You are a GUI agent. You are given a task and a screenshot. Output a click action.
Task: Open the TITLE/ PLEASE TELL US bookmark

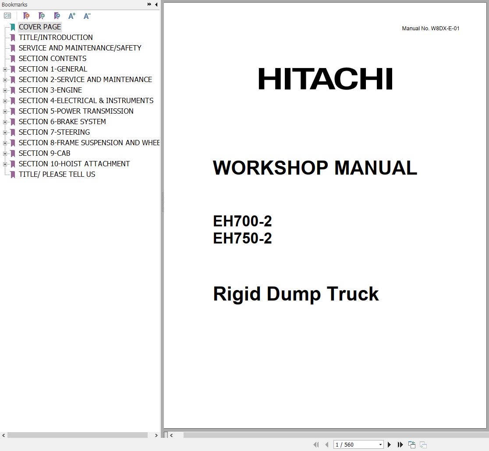click(57, 174)
